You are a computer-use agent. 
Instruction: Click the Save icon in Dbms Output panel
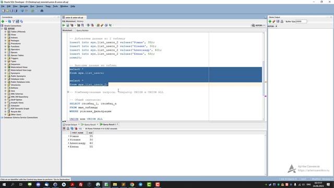coord(278,21)
